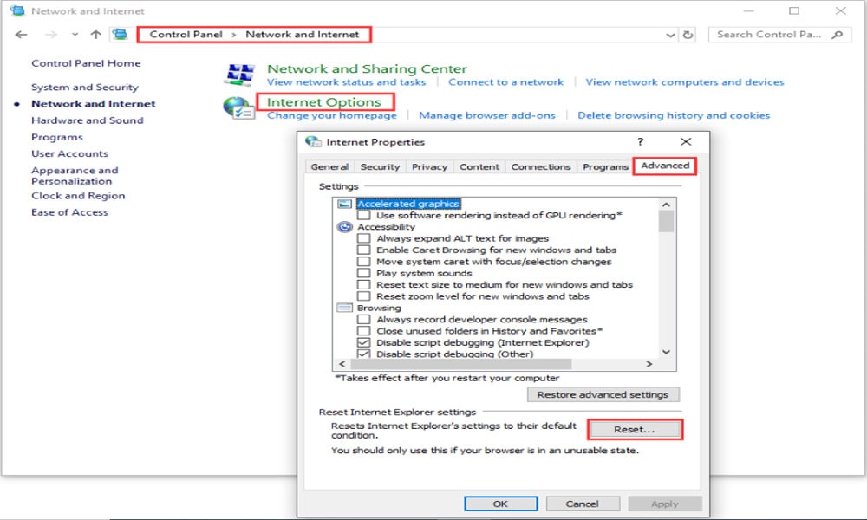Image resolution: width=867 pixels, height=520 pixels.
Task: Check Reset text size to medium
Action: click(x=363, y=284)
